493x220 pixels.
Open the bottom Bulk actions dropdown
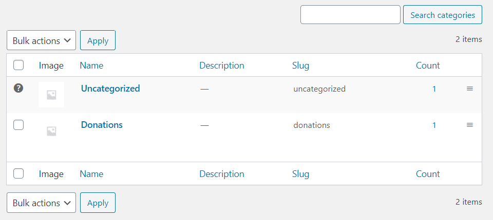pyautogui.click(x=41, y=203)
